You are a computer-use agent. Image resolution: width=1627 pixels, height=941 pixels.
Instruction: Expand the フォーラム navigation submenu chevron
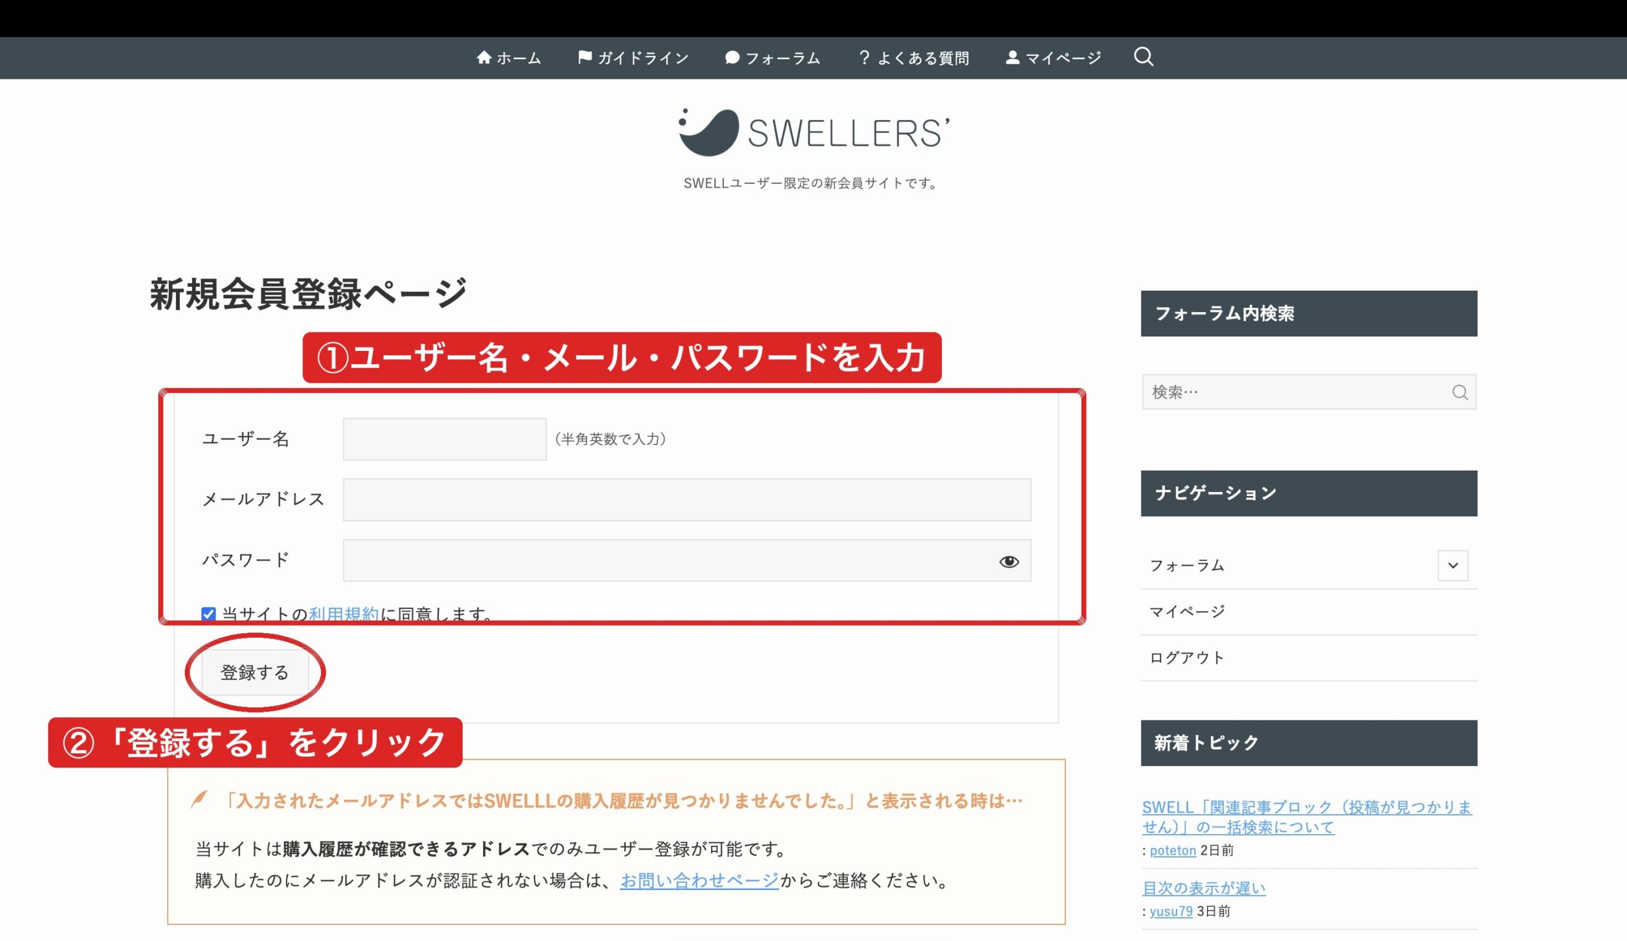1453,565
